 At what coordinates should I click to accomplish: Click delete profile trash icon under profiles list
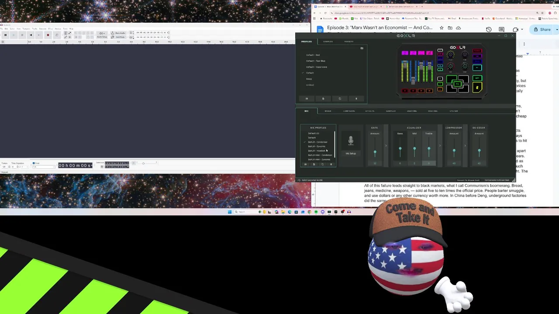[356, 99]
